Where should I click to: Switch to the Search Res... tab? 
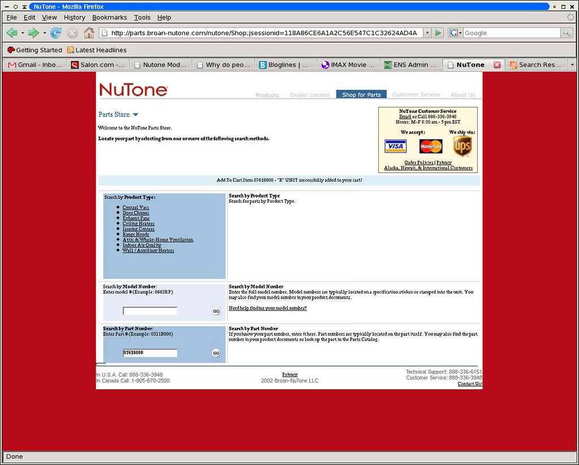tap(536, 65)
